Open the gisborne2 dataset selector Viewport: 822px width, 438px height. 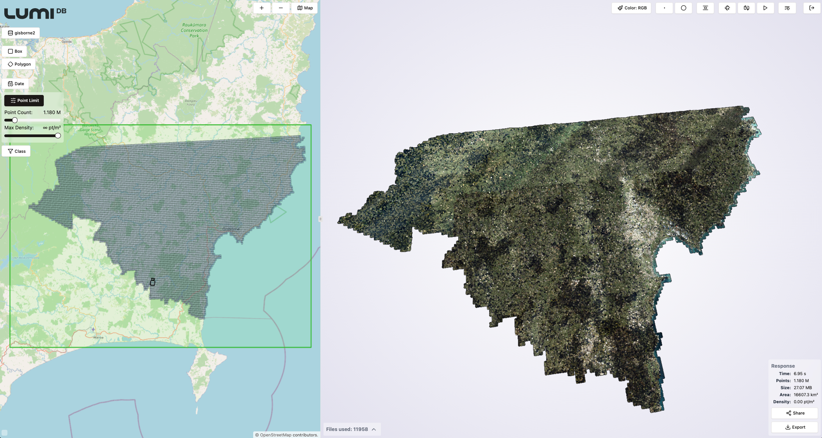coord(21,33)
